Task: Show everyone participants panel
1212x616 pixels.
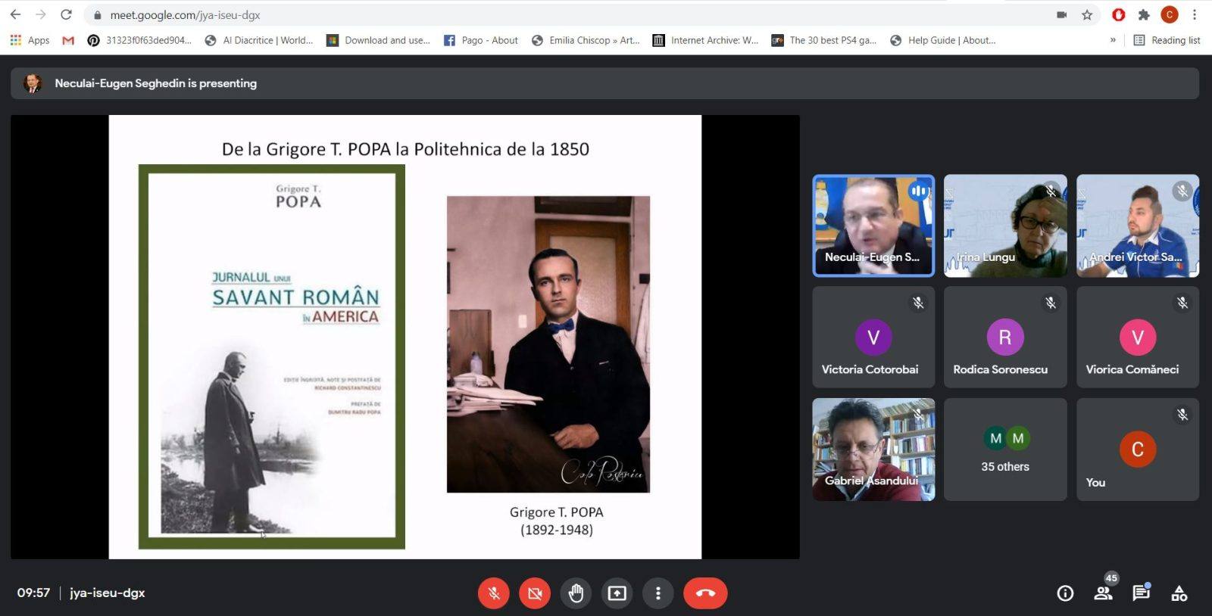Action: [1104, 593]
